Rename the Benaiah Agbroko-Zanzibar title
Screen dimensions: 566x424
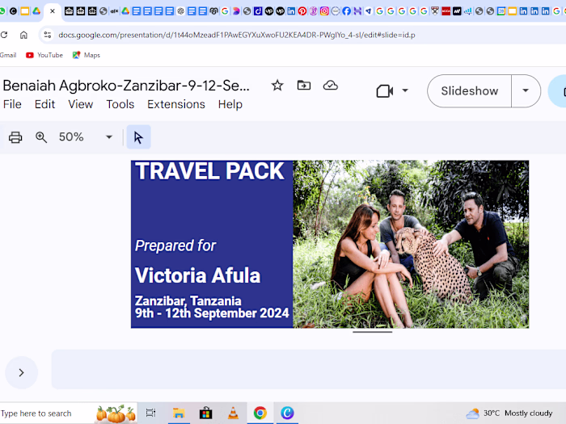126,86
